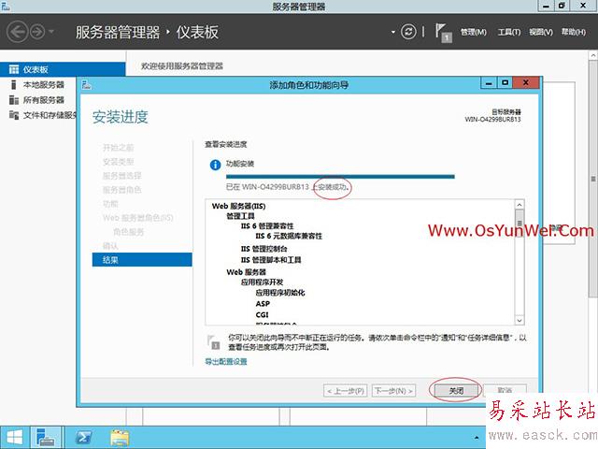Click the installation progress bar
The image size is (598, 449).
click(x=340, y=177)
